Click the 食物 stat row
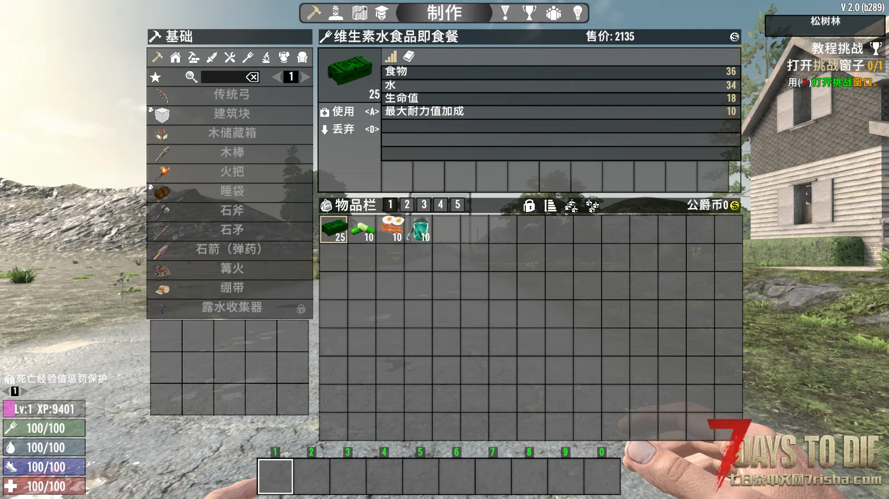 561,71
